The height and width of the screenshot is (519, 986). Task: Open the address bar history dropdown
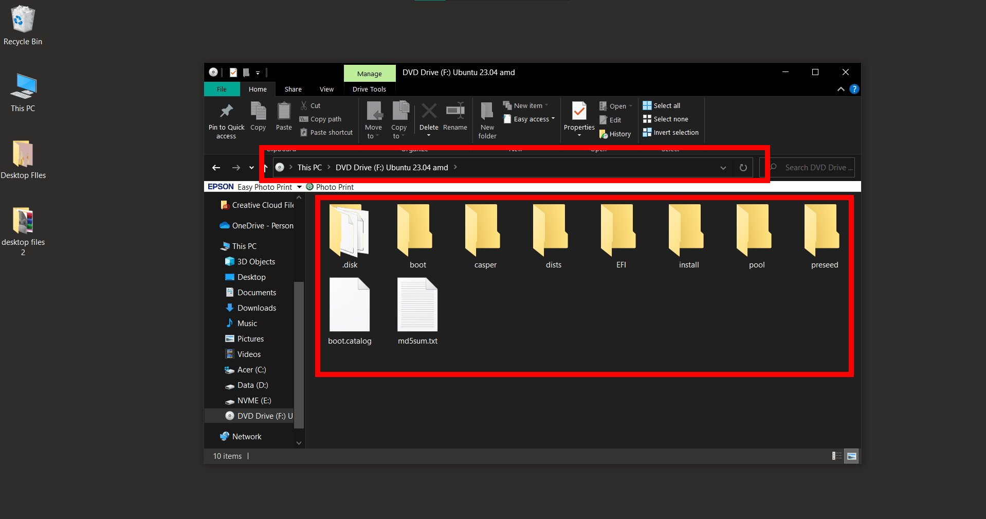pyautogui.click(x=723, y=167)
